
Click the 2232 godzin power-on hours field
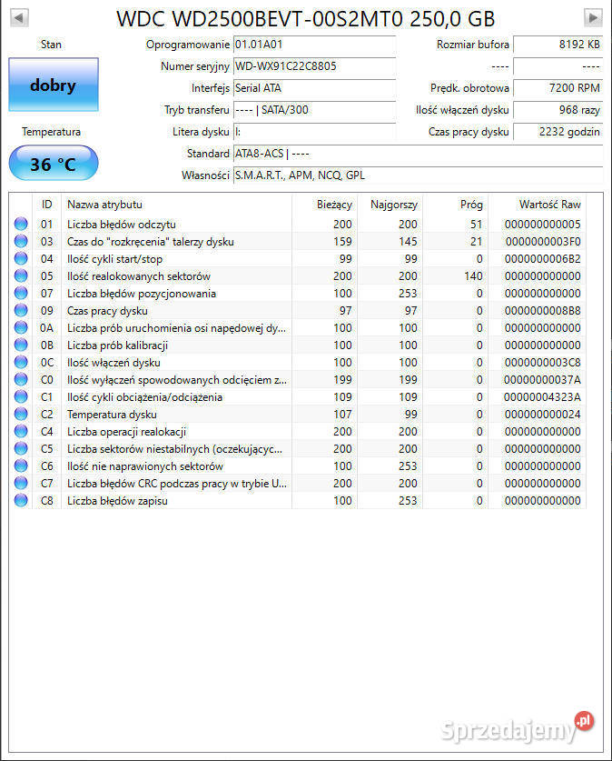(x=558, y=132)
